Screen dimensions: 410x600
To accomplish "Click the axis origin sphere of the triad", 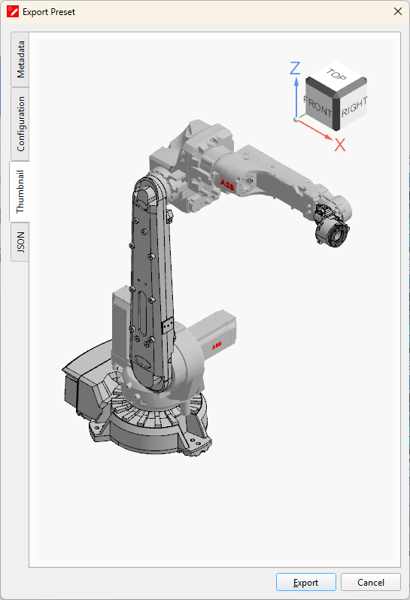I will coord(296,120).
